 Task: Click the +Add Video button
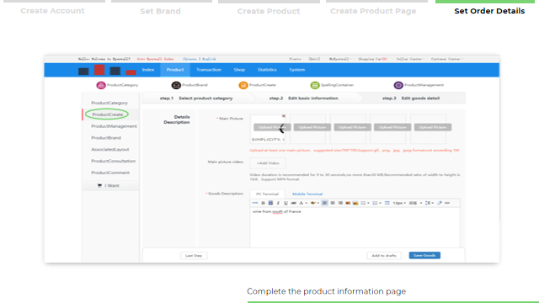(268, 163)
